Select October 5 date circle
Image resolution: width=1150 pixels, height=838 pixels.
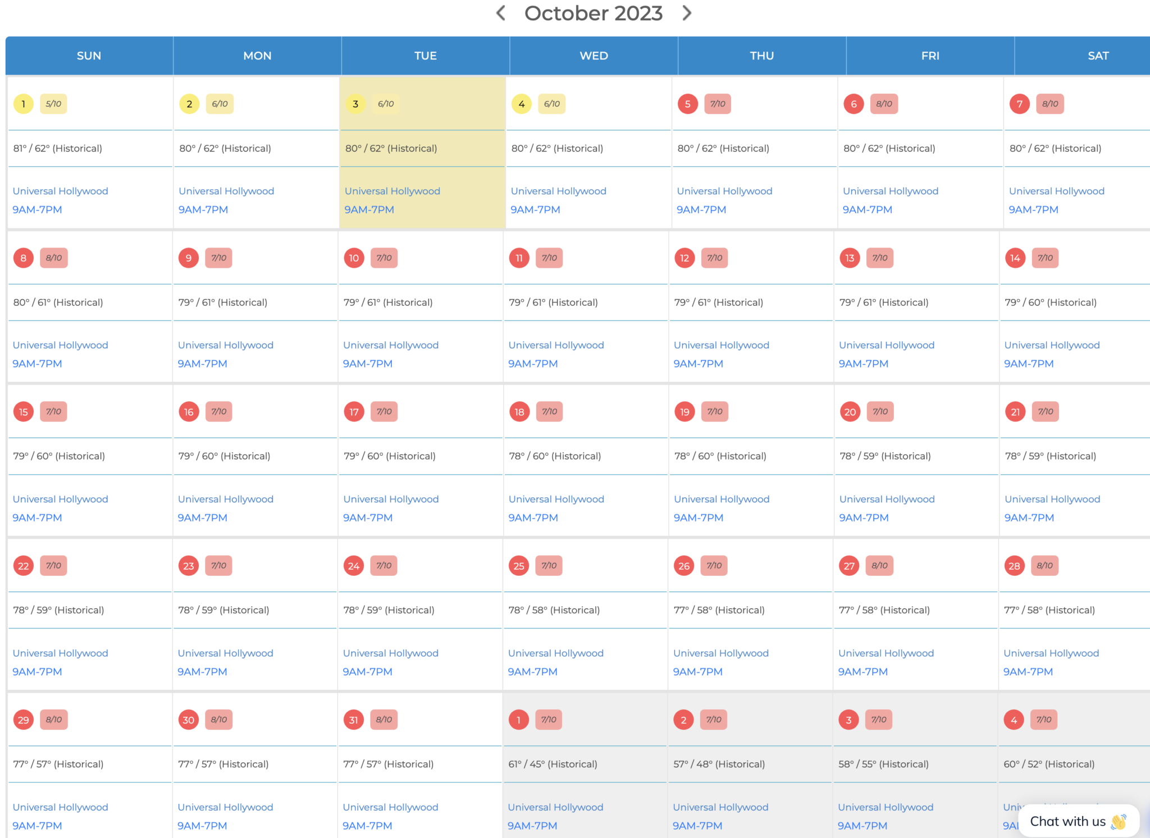click(x=687, y=104)
